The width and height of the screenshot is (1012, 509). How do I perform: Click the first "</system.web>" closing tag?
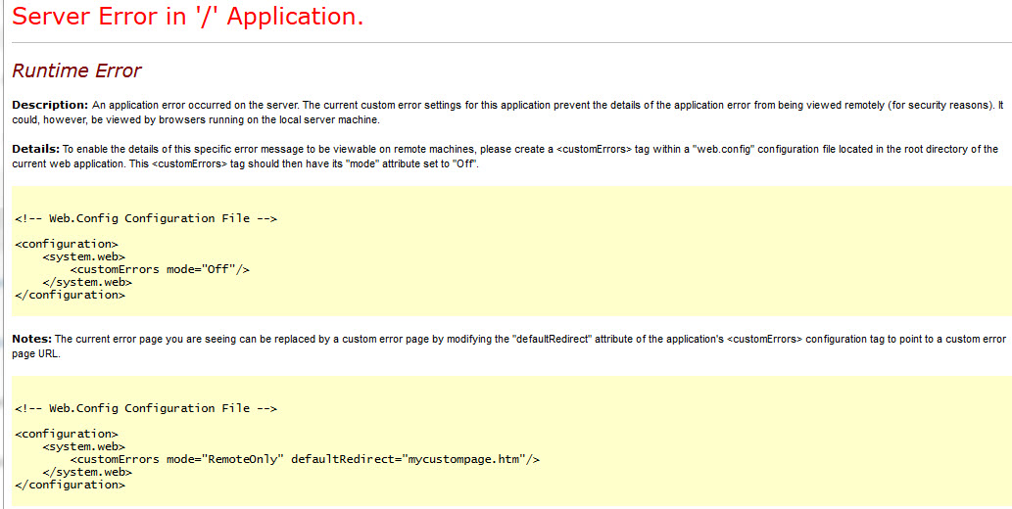pos(87,282)
